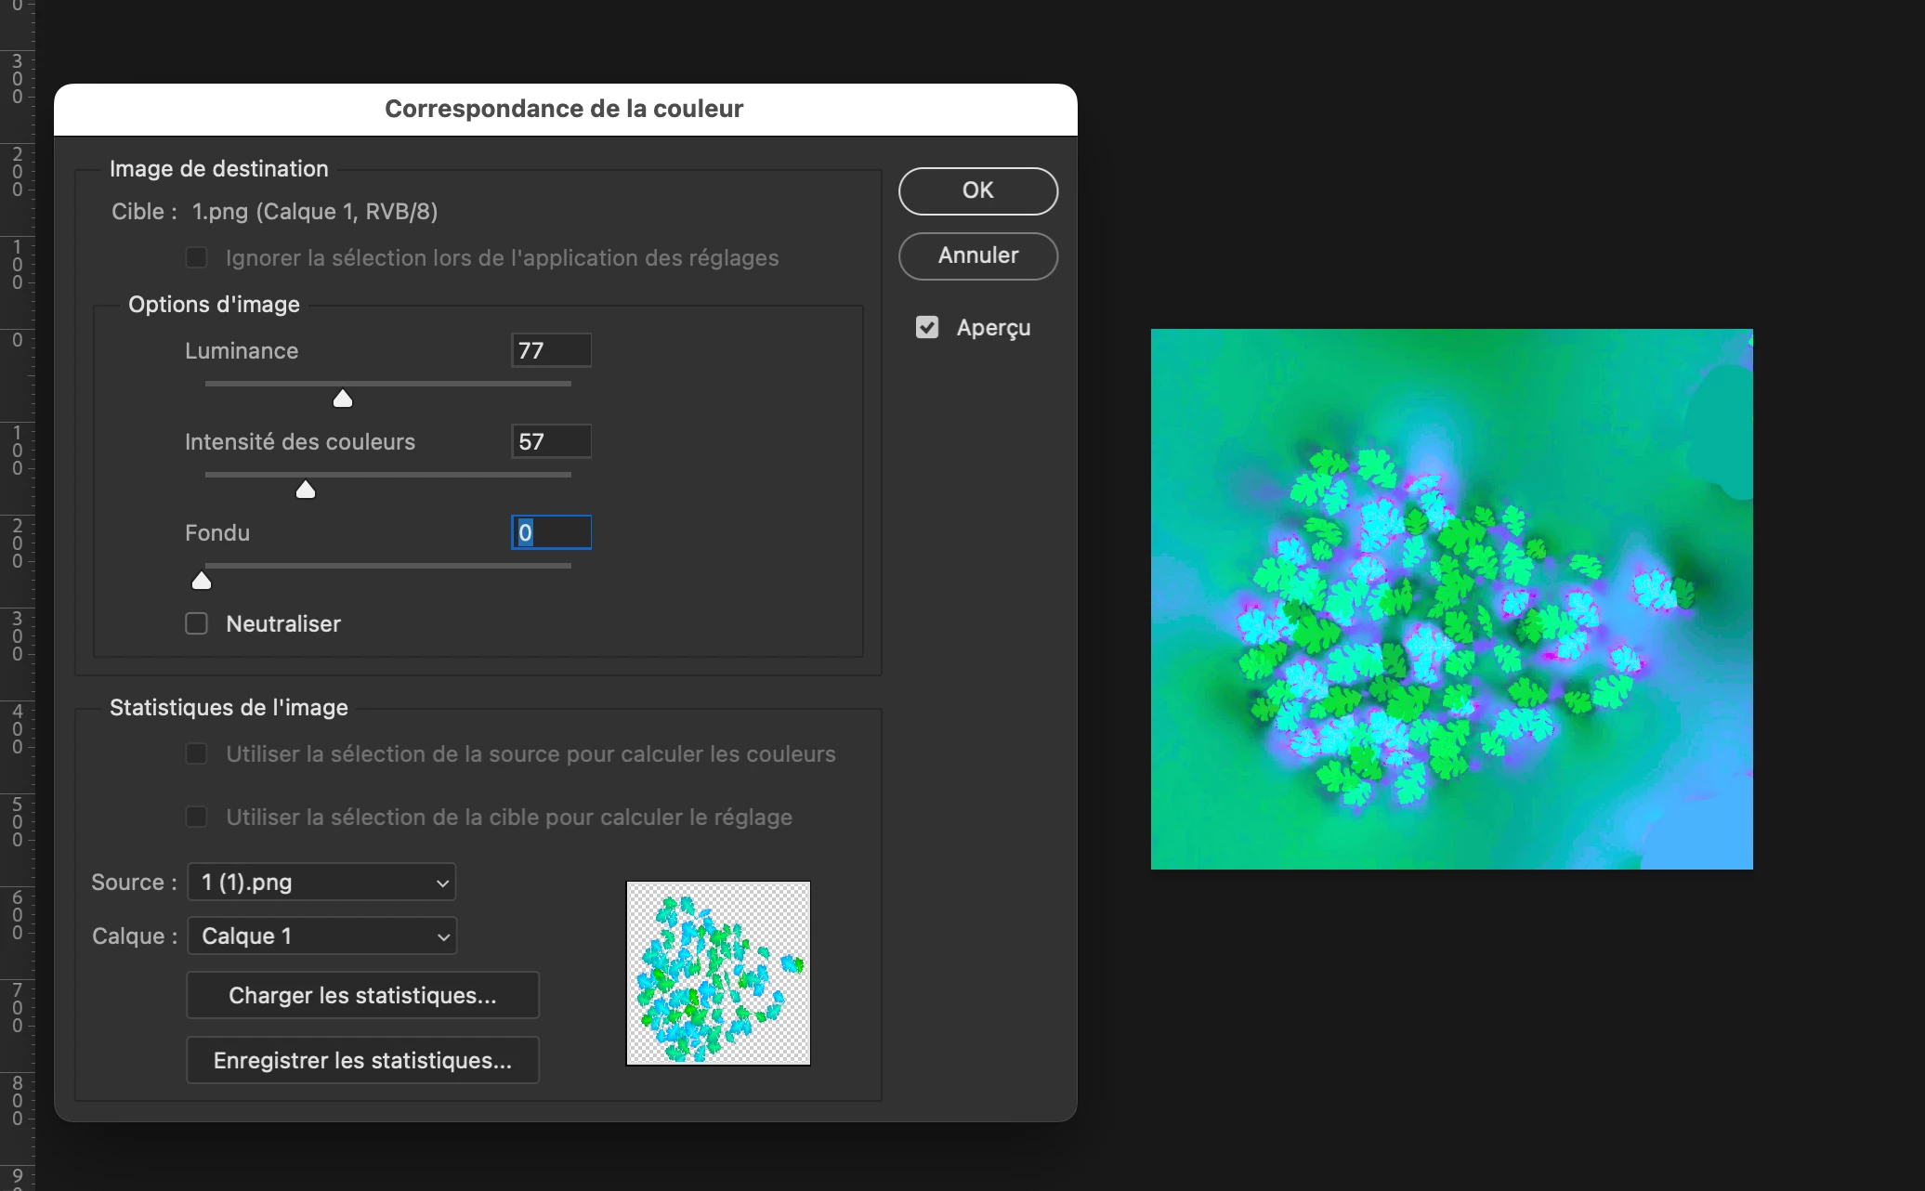Viewport: 1925px width, 1191px height.
Task: Click Enregistrer les statistiques button
Action: pyautogui.click(x=362, y=1060)
